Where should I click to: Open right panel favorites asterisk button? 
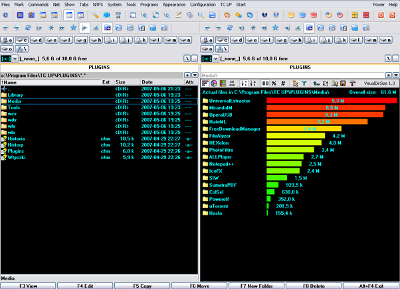pos(388,76)
